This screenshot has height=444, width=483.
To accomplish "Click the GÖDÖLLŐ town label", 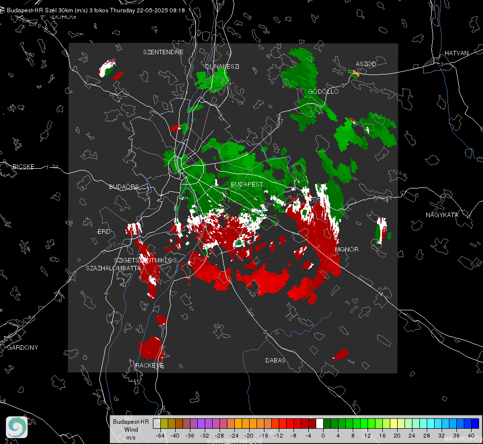I will click(323, 91).
